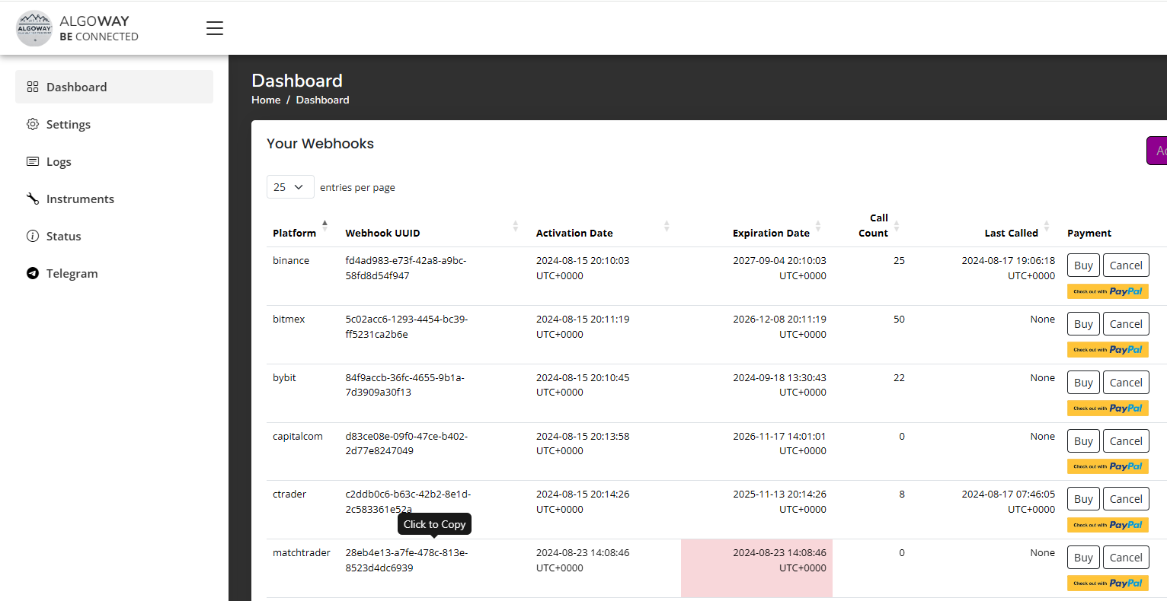Click the Dashboard grid icon in sidebar
The image size is (1167, 601).
tap(33, 87)
